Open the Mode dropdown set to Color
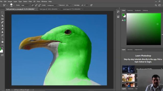This screenshot has height=91, width=163. click(25, 5)
